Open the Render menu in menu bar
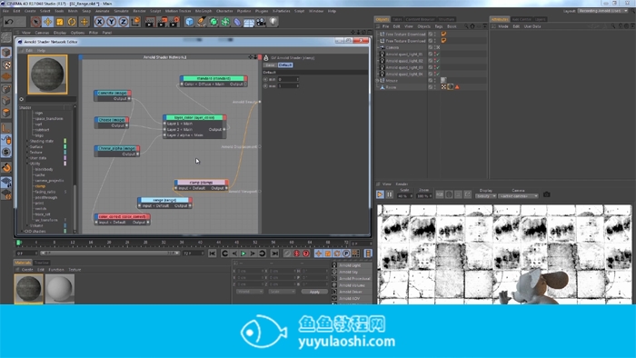 pyautogui.click(x=139, y=11)
